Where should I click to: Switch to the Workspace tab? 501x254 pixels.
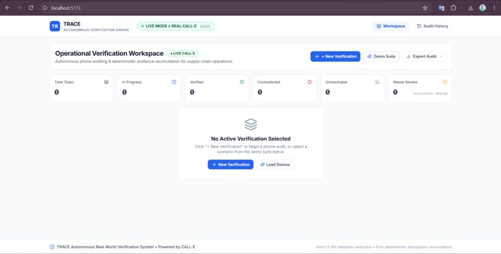(x=391, y=26)
